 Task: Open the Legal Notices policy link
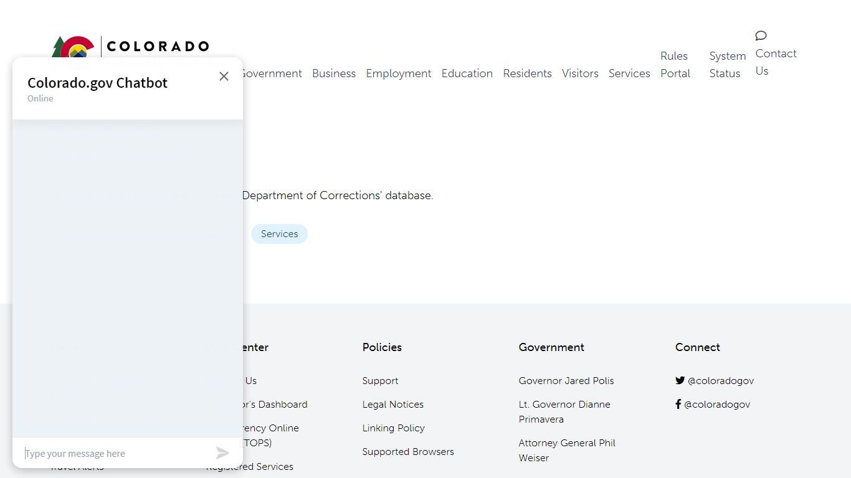point(393,405)
